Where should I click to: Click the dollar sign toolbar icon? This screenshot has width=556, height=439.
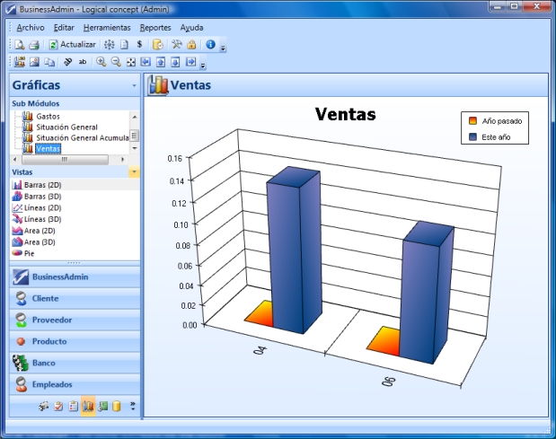pyautogui.click(x=139, y=44)
